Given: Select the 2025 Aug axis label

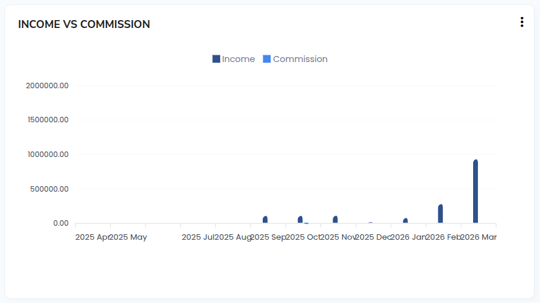Looking at the screenshot, I should coord(233,237).
